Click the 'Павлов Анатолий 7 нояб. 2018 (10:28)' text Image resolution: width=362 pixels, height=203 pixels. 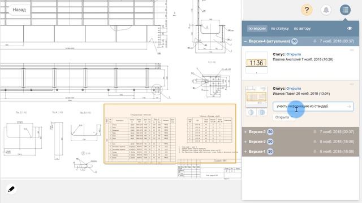point(303,59)
